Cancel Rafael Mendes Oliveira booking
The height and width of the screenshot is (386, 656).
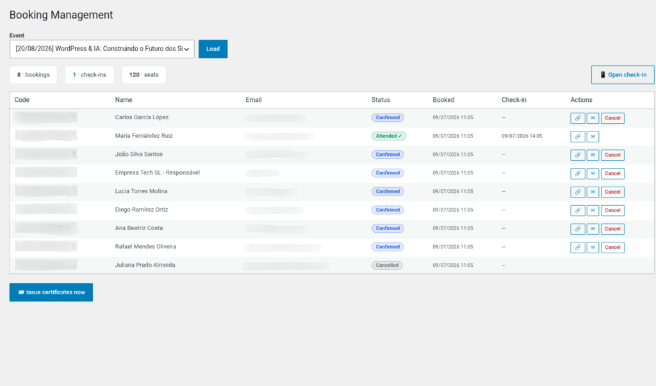tap(612, 247)
